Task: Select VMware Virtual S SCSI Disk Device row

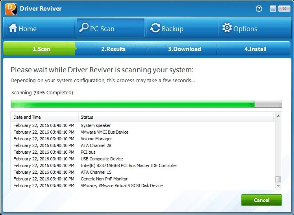Action: point(143,186)
